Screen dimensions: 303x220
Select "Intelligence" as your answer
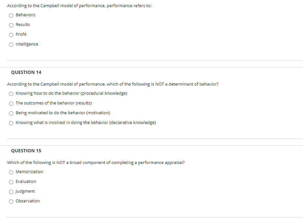[11, 45]
